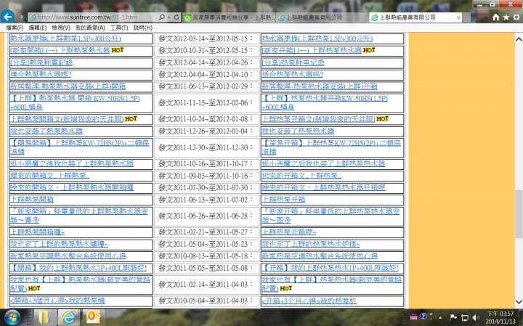Viewport: 523px width, 326px height.
Task: Open the 檢視(V) menu
Action: click(x=61, y=28)
